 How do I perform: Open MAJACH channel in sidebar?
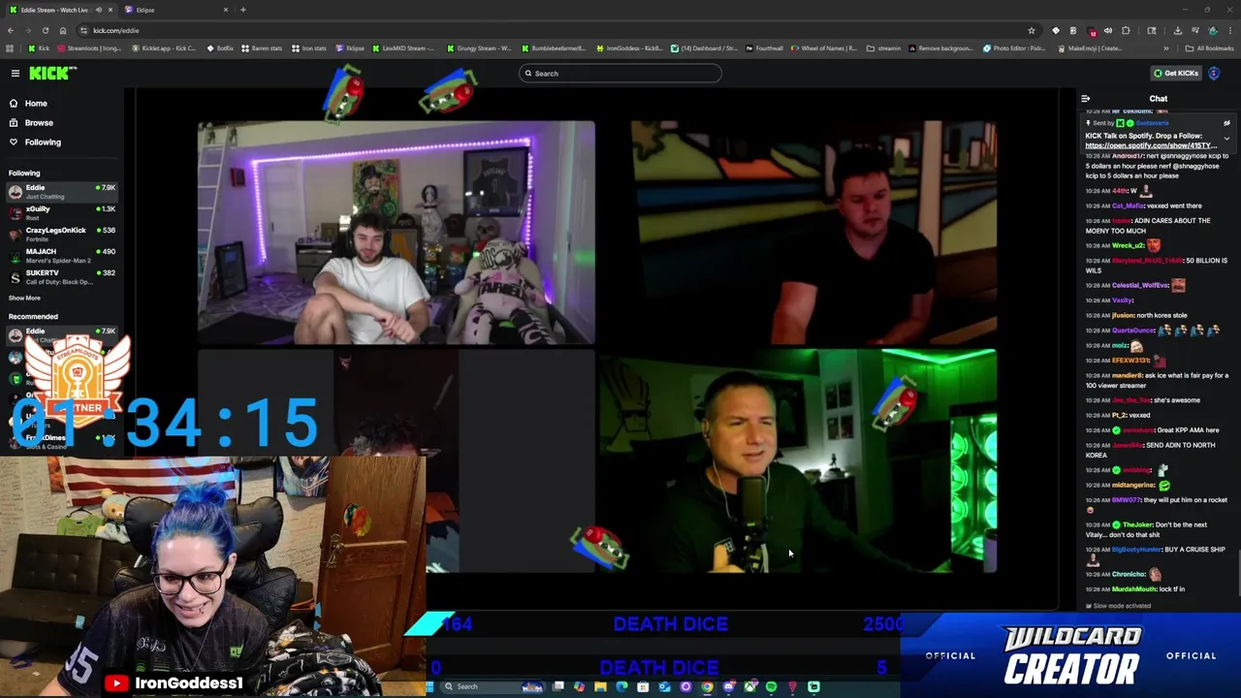[62, 255]
